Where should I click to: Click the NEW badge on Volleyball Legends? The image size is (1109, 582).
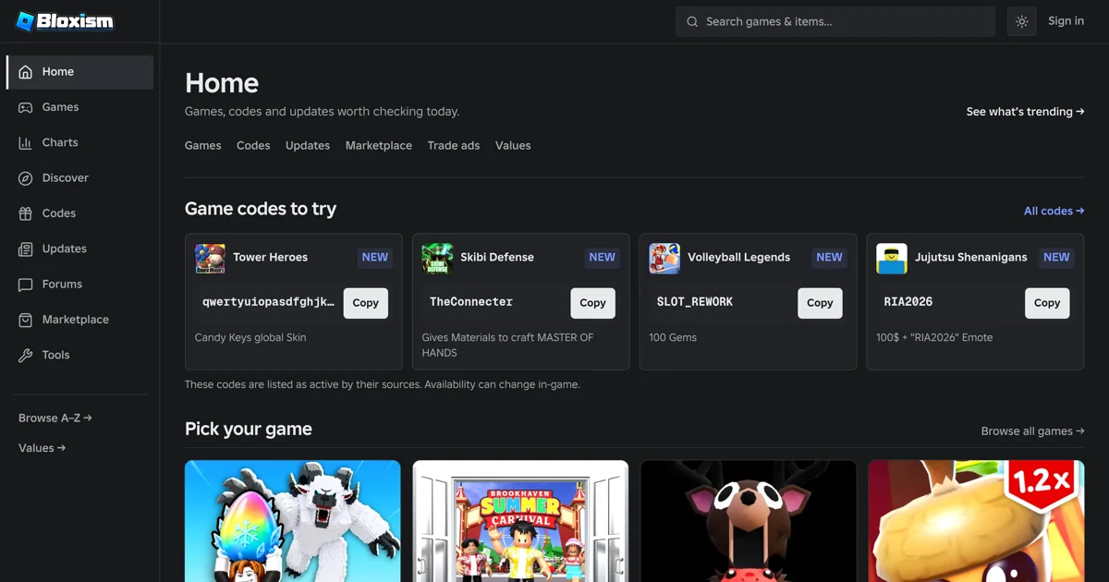coord(830,258)
